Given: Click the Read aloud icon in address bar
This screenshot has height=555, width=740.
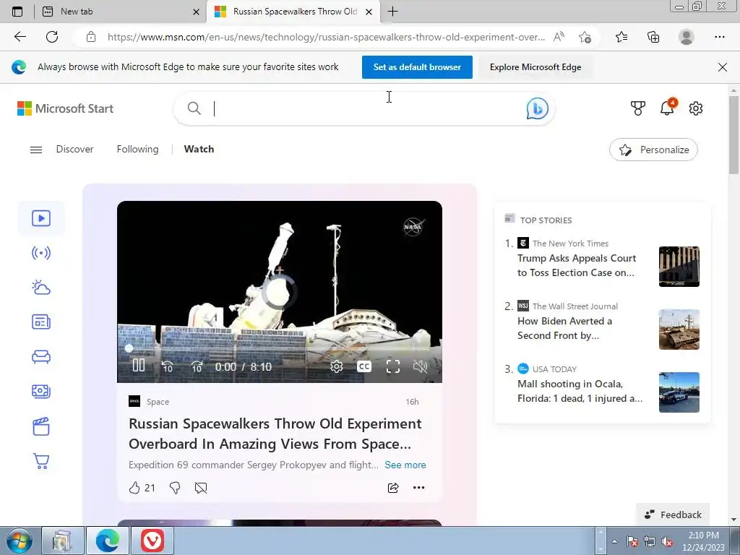Looking at the screenshot, I should (559, 37).
